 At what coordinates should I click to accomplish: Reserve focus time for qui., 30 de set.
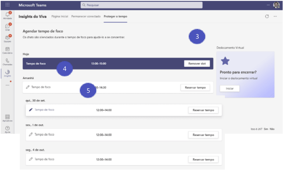coord(203,110)
